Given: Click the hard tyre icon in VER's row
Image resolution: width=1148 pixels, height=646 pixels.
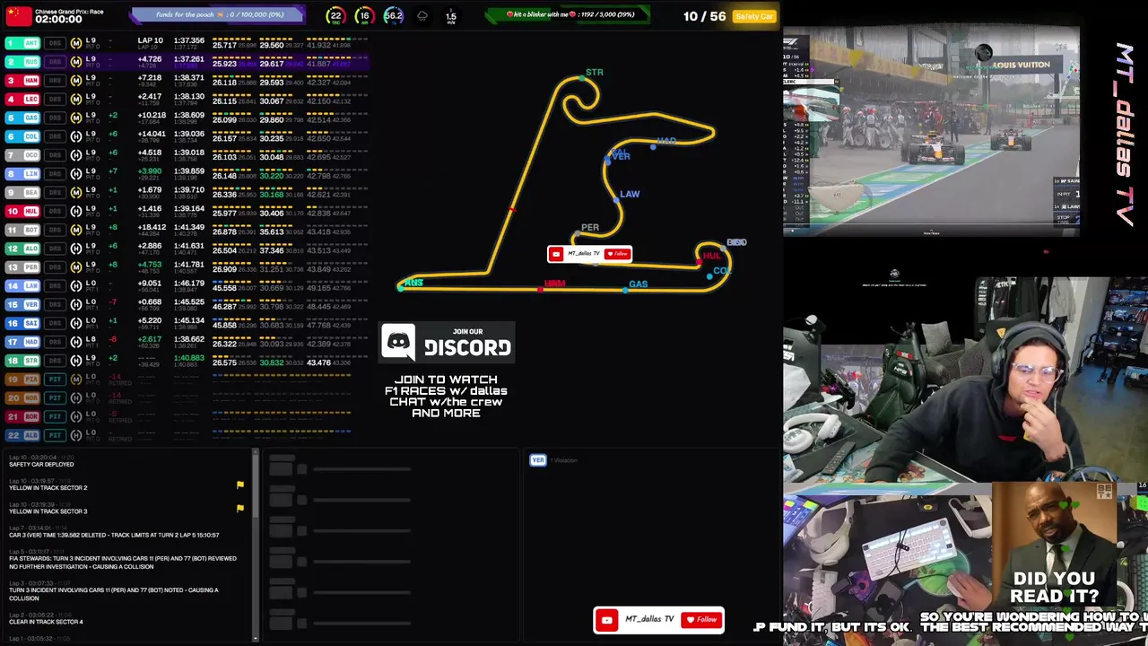Looking at the screenshot, I should tap(76, 304).
